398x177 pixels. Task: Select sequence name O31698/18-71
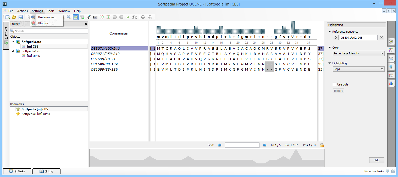[103, 59]
